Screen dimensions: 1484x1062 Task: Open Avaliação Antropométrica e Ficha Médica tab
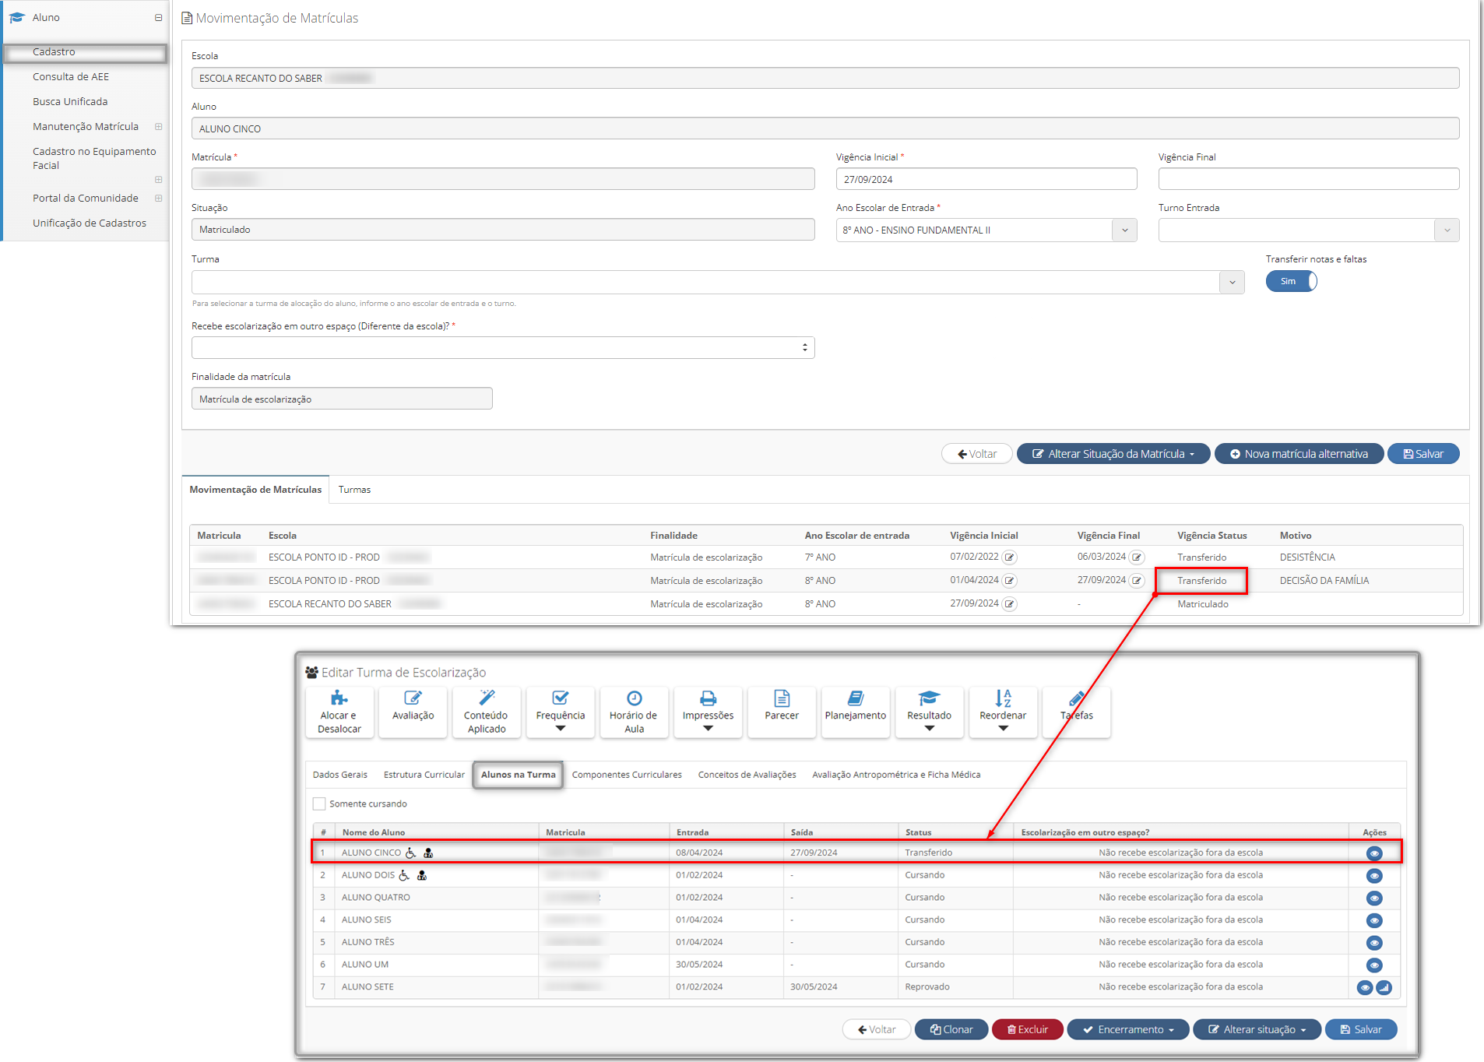click(896, 775)
